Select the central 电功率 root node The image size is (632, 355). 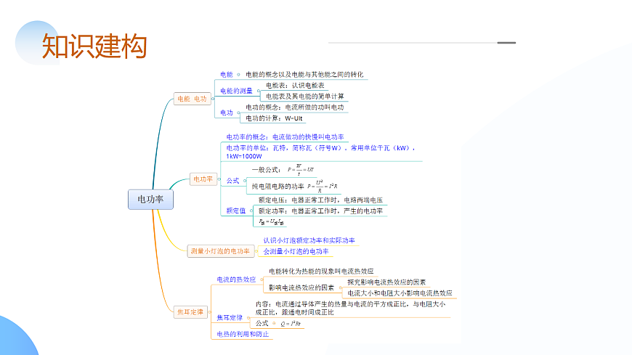(x=150, y=199)
